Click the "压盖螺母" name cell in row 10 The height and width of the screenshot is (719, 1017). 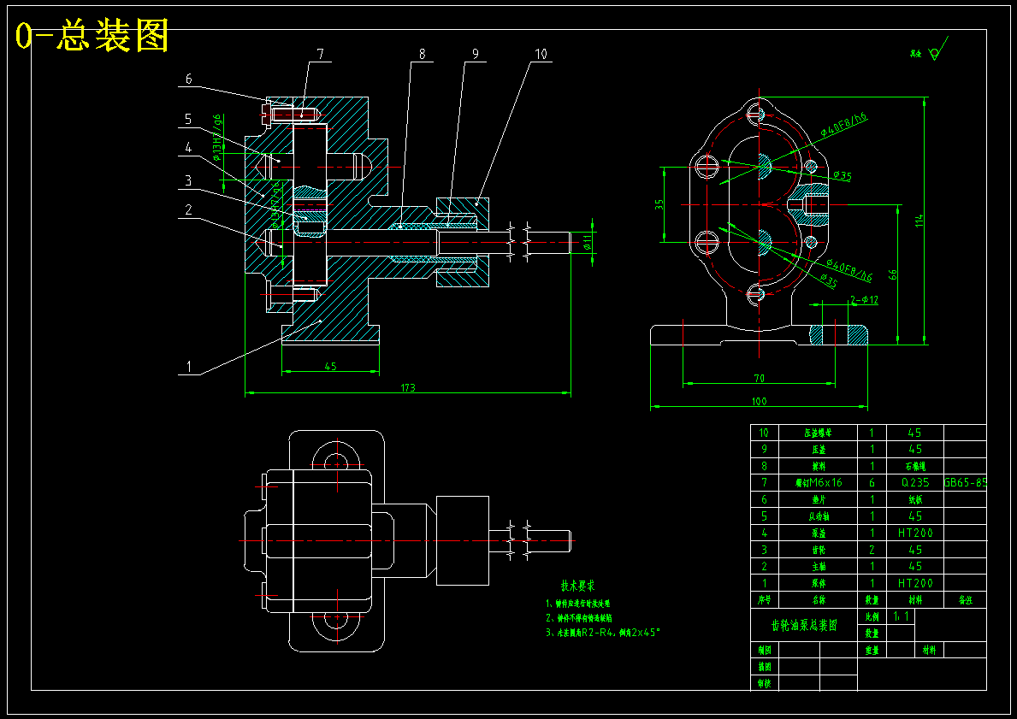click(818, 433)
